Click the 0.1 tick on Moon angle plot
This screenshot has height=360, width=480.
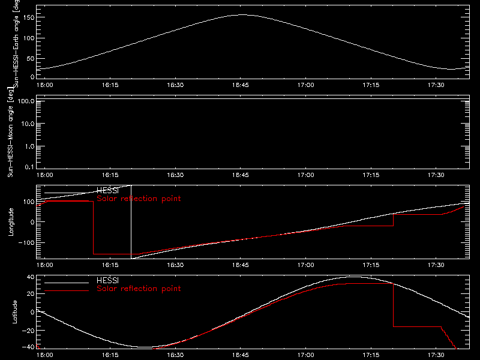click(x=29, y=167)
